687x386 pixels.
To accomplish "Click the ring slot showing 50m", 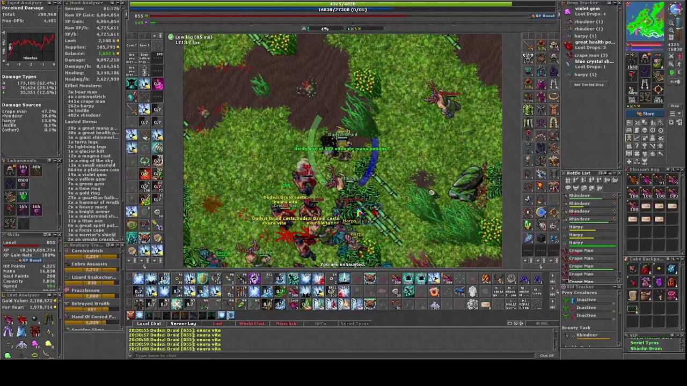I will point(632,90).
